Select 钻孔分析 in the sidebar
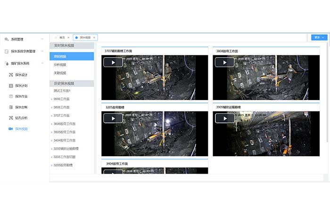This screenshot has width=330, height=219. click(22, 118)
